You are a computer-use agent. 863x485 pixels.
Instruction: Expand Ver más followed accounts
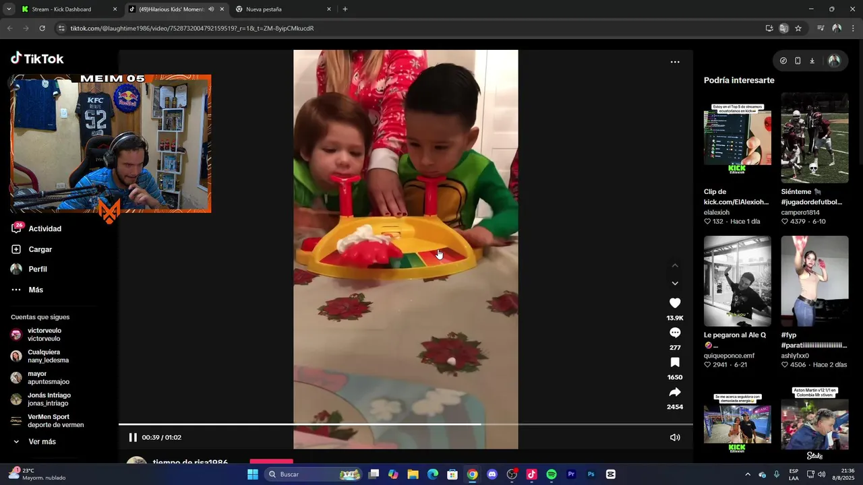(34, 441)
